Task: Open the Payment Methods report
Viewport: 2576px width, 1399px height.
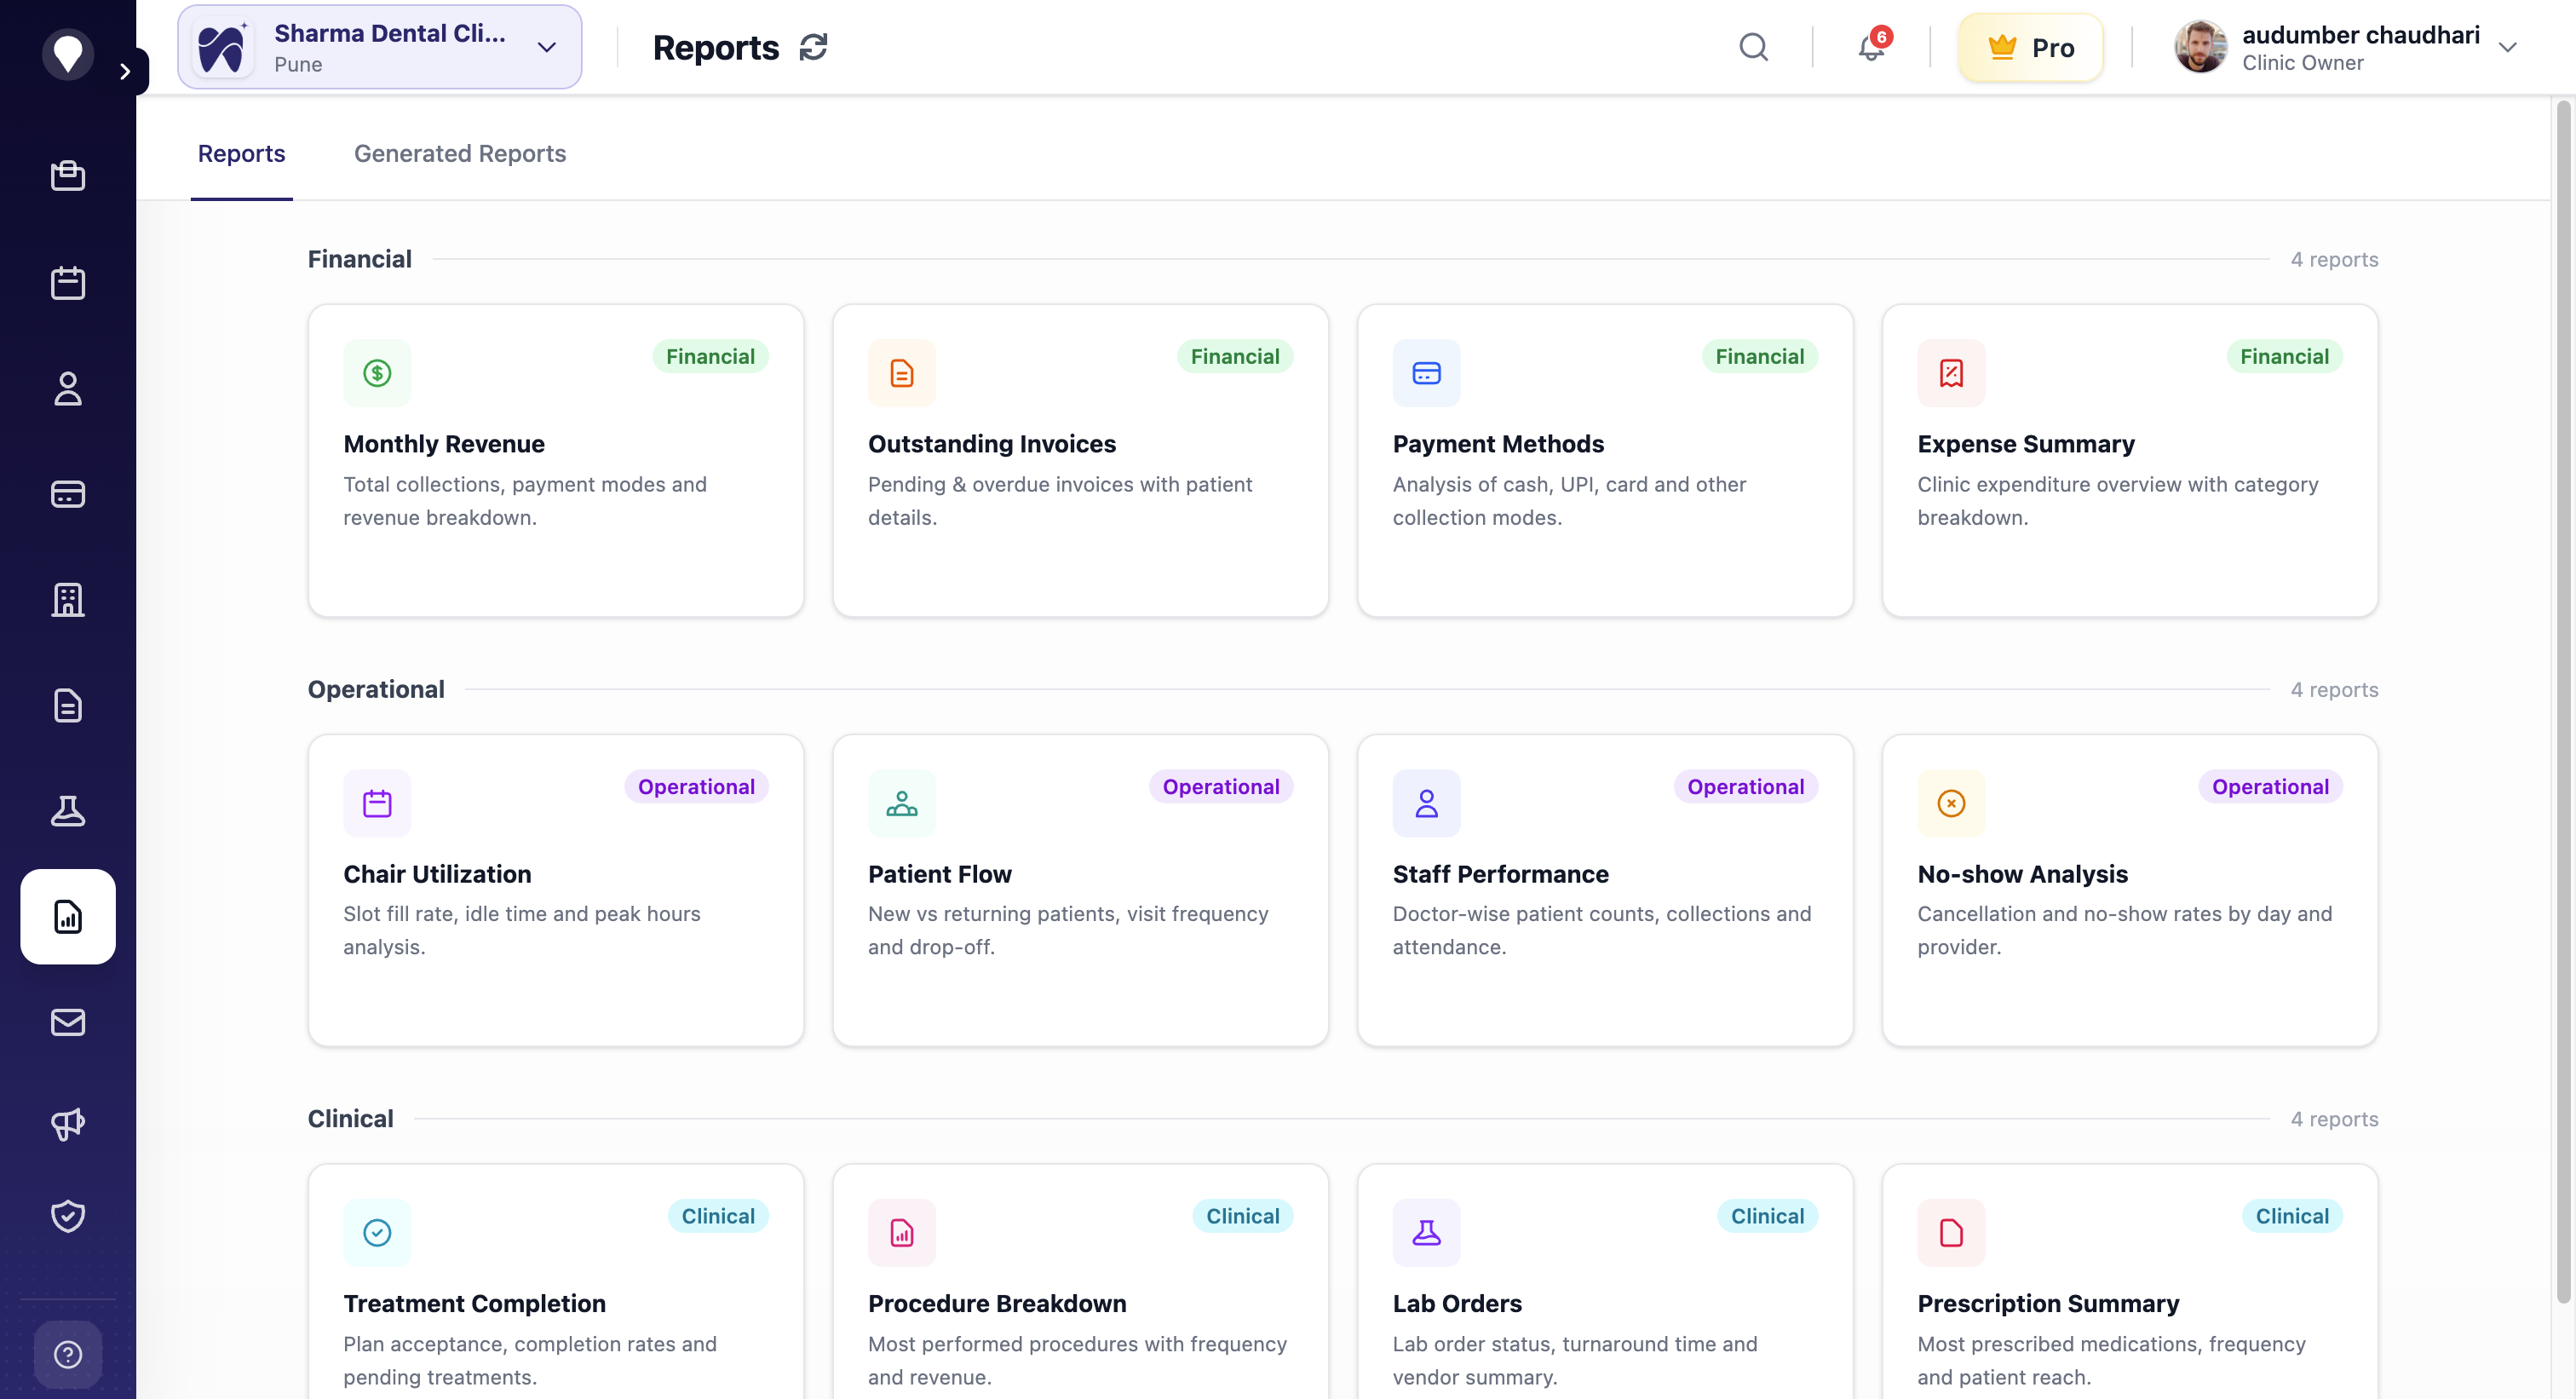Action: click(1605, 460)
